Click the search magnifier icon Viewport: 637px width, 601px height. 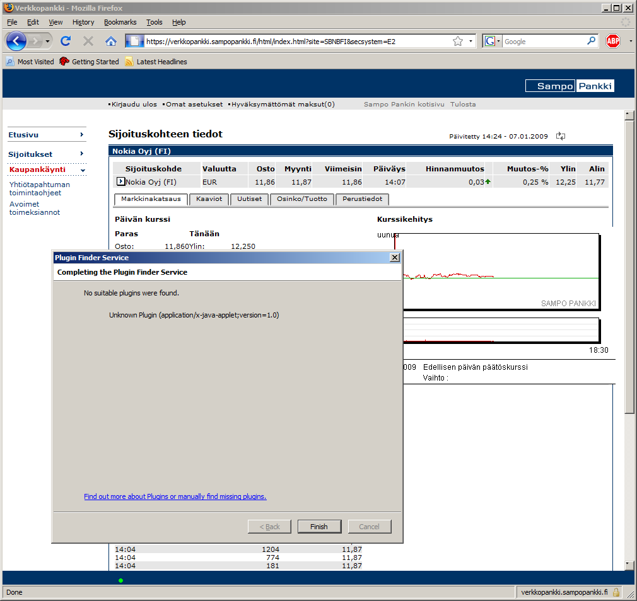[591, 41]
